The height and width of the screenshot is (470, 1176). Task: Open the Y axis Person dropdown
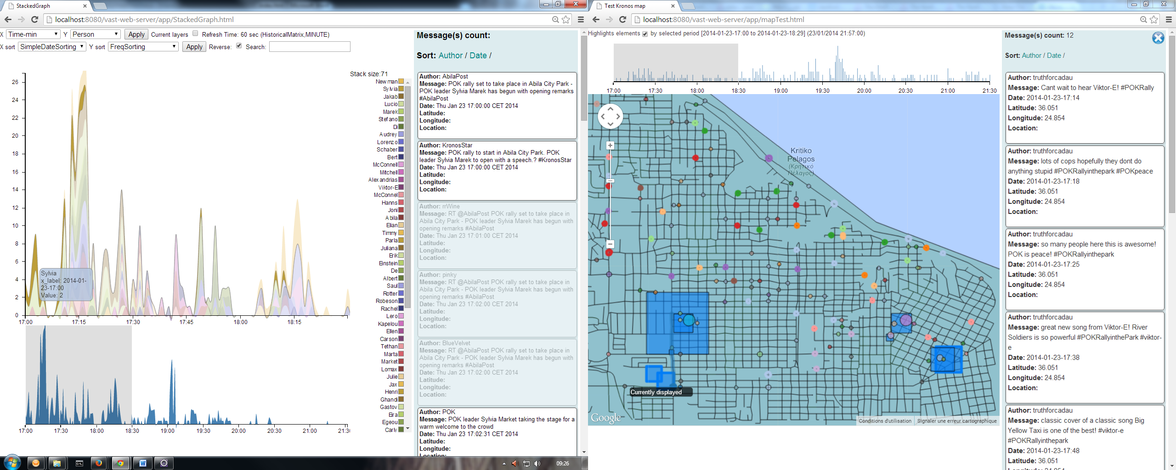click(x=95, y=34)
